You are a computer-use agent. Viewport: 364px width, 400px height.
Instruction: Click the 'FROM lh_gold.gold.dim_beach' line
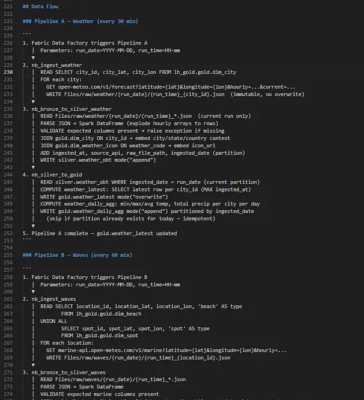101,314
